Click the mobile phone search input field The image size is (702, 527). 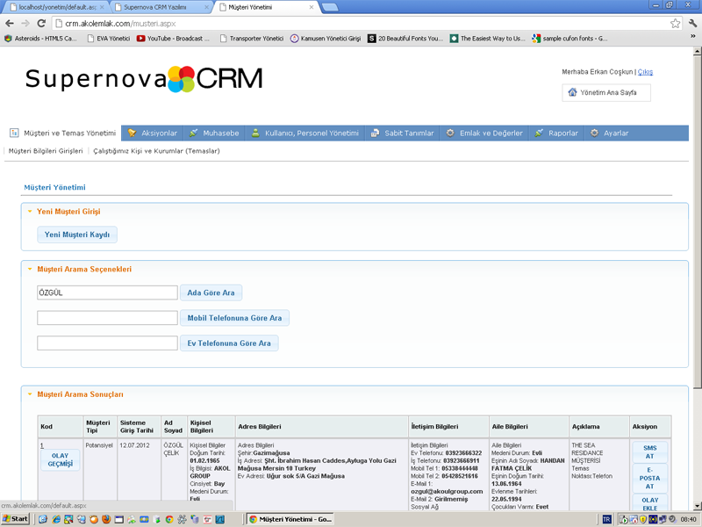[x=107, y=318]
